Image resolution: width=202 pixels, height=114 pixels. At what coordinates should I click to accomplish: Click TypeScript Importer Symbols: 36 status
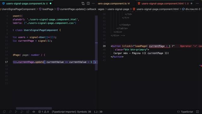tap(71, 112)
